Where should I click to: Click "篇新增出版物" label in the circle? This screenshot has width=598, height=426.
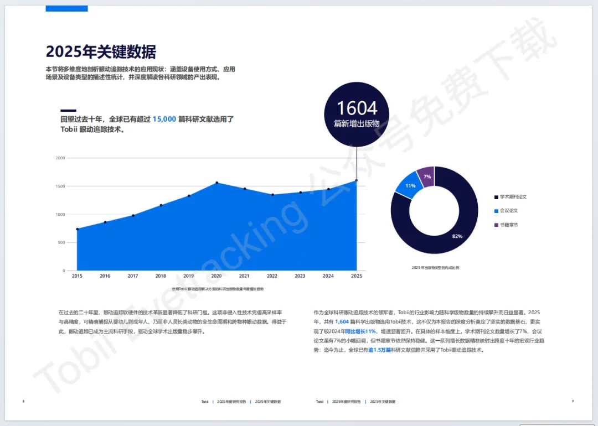click(x=357, y=123)
